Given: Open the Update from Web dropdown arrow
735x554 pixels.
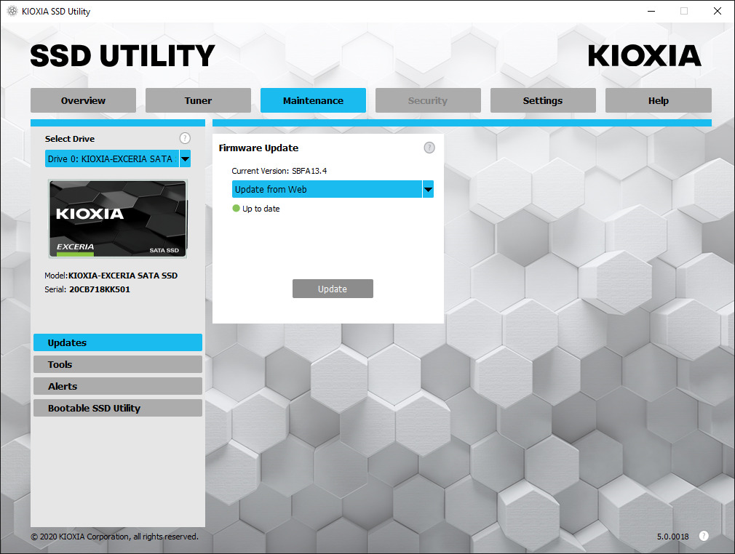Looking at the screenshot, I should pos(428,190).
